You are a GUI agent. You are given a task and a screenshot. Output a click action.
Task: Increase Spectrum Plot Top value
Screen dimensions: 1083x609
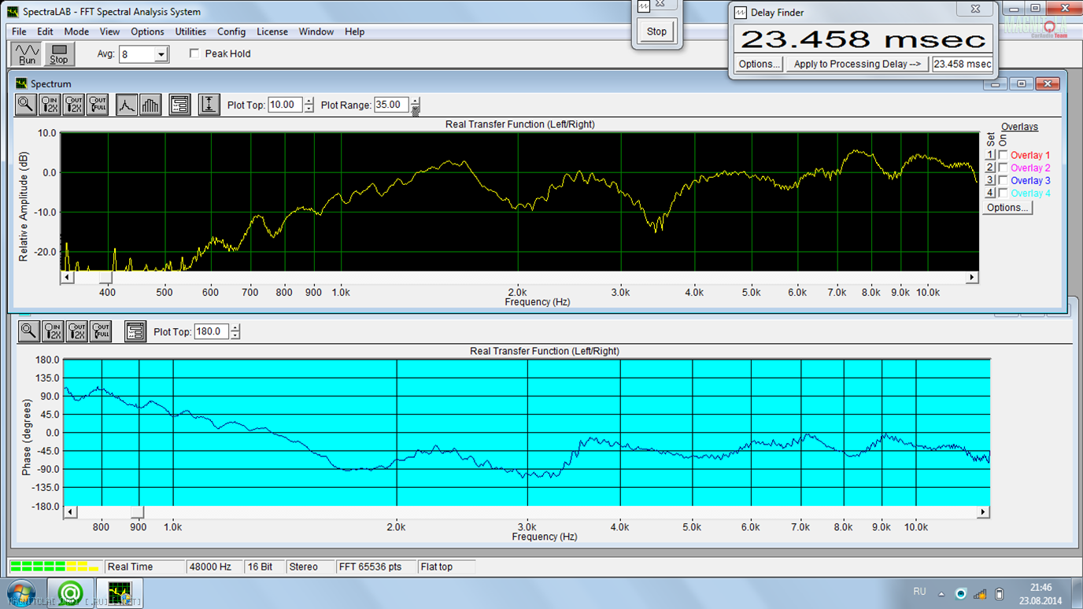click(309, 101)
